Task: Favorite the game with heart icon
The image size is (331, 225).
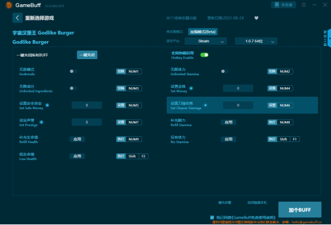Action: [x=256, y=18]
